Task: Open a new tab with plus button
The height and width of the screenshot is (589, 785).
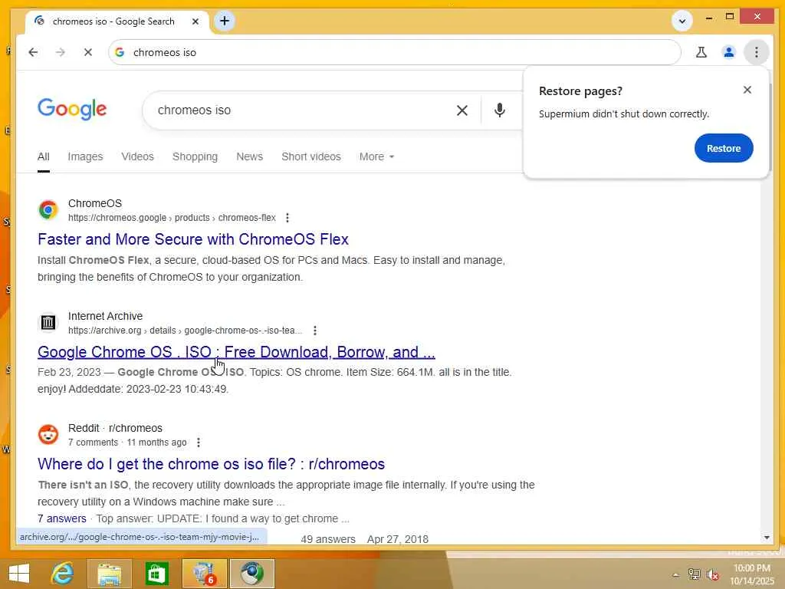Action: pyautogui.click(x=225, y=21)
